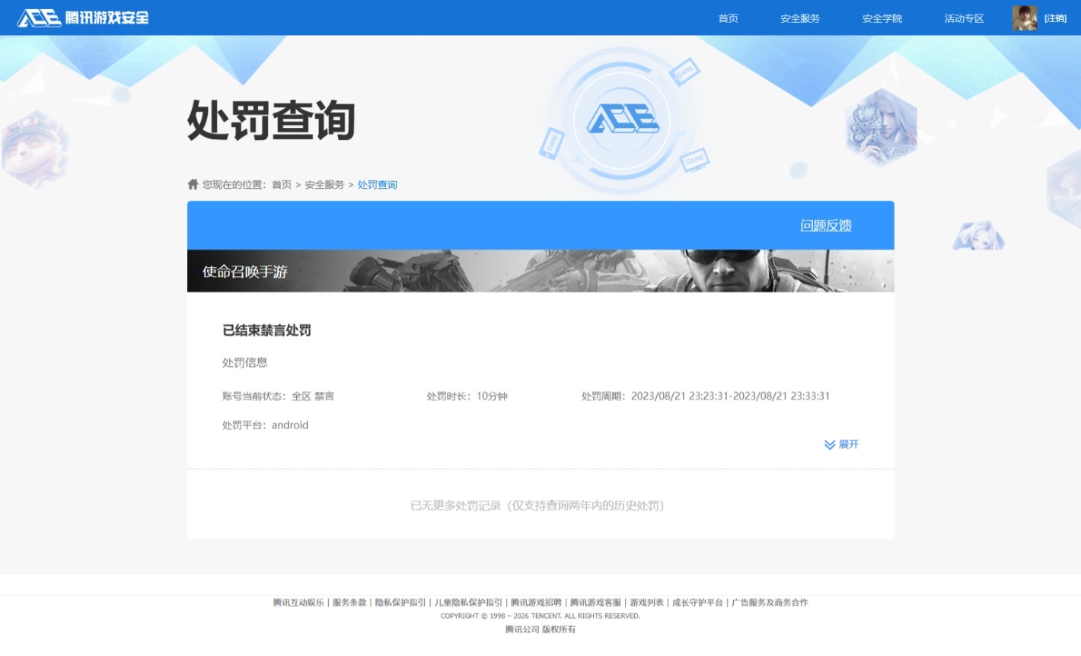This screenshot has height=656, width=1081.
Task: Click 处罚平台：android text
Action: (x=265, y=425)
